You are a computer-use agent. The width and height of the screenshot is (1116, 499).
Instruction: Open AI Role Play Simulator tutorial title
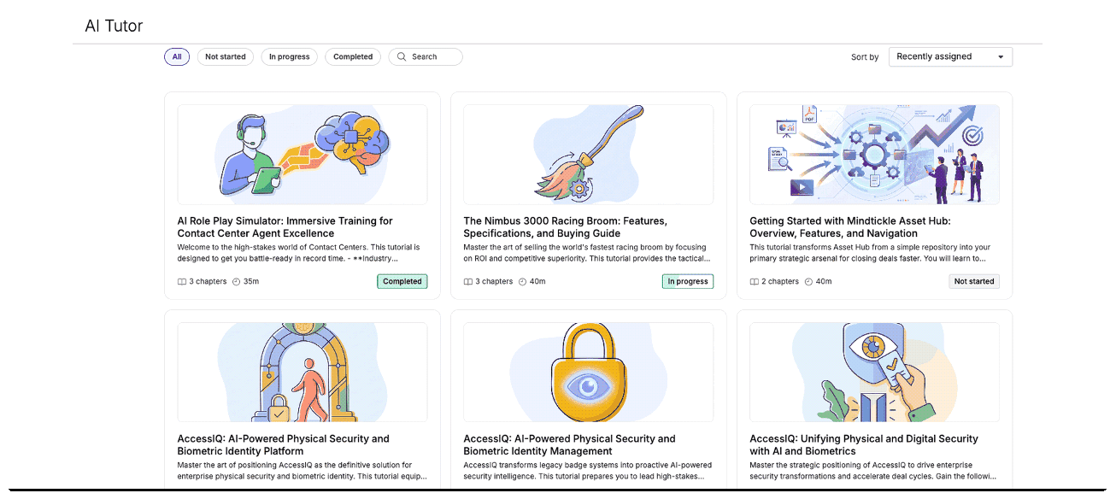pos(285,227)
